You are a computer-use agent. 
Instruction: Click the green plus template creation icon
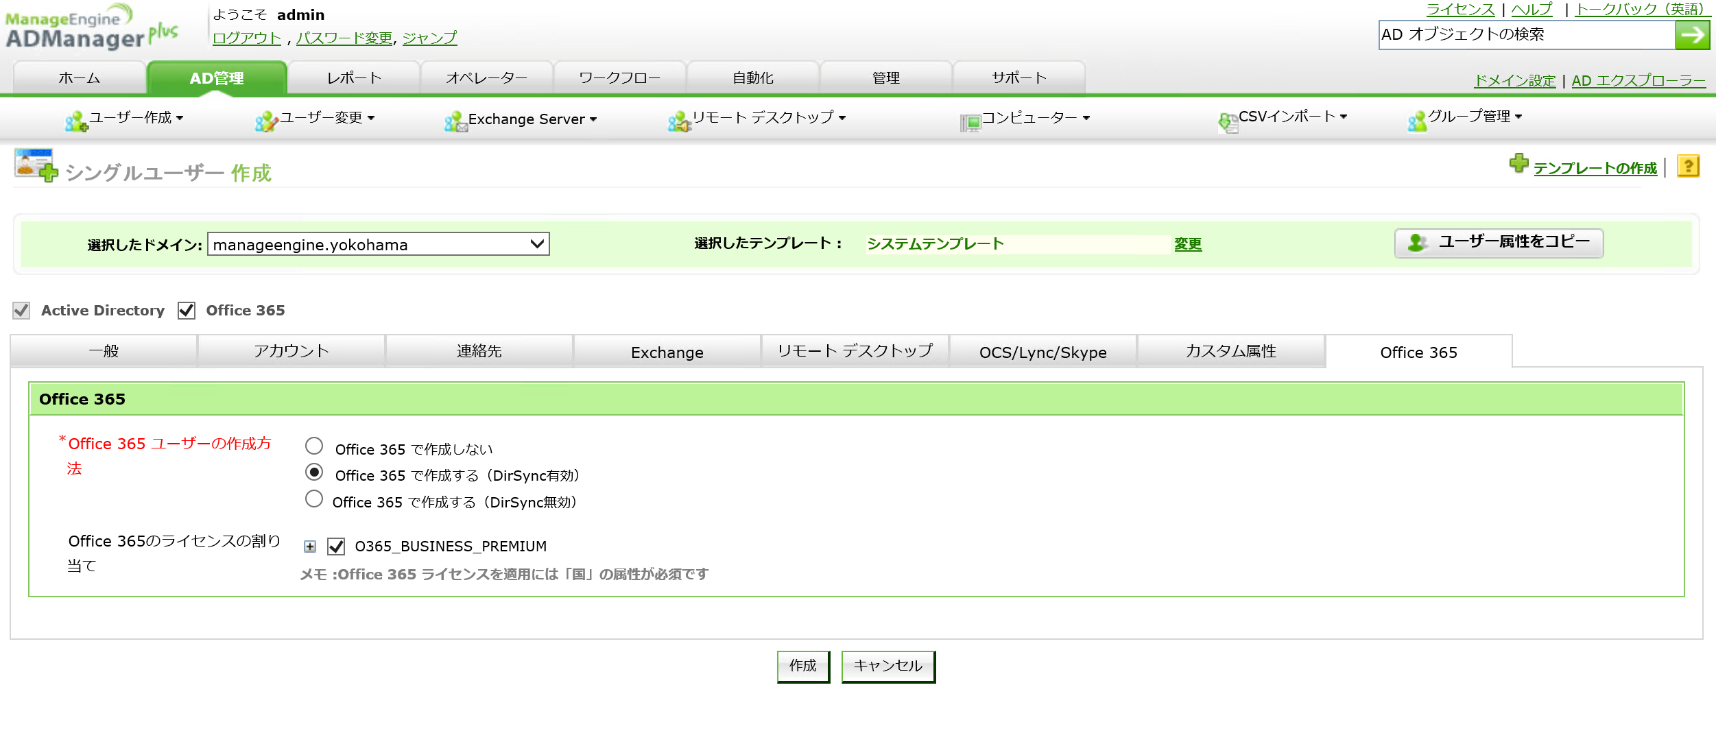[x=1518, y=164]
